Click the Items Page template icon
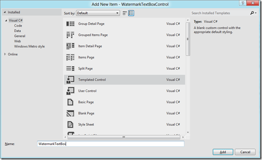Viewport: 262px width, 160px height. tap(70, 57)
